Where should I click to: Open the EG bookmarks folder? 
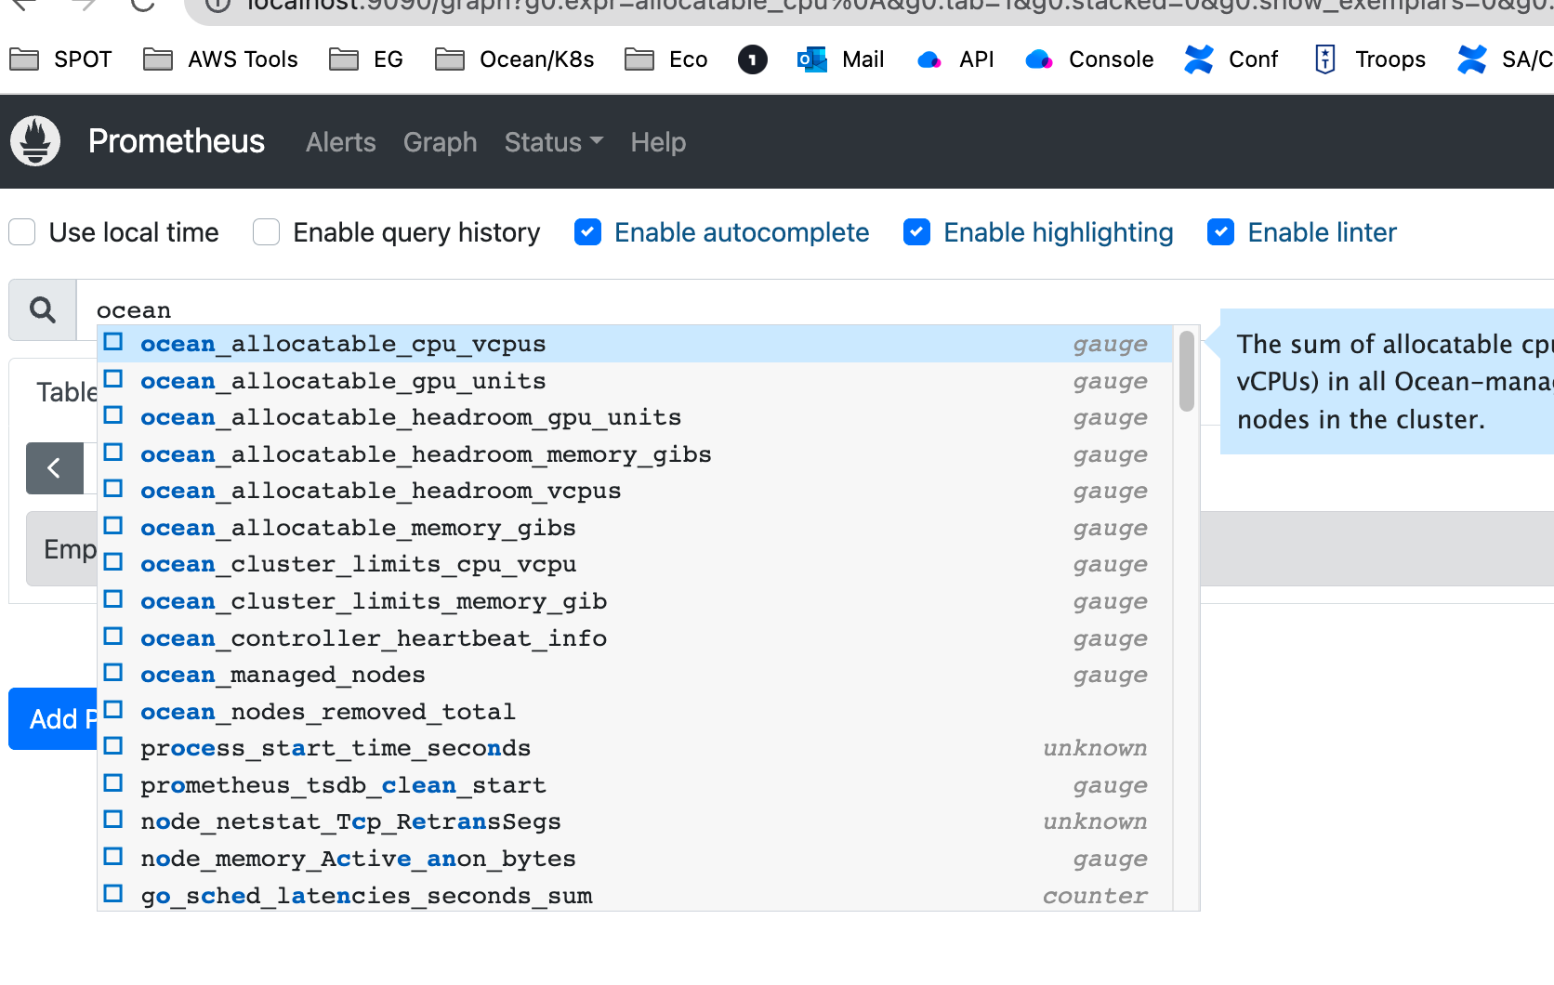point(366,59)
